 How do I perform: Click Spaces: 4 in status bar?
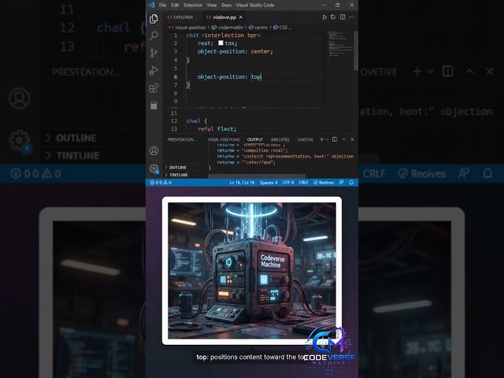pos(269,182)
